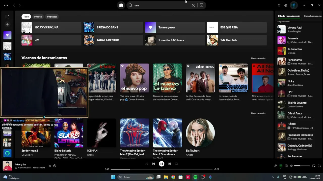Open GOJO VS SUKUNA playlist shortcut
323x181 pixels.
click(x=51, y=27)
